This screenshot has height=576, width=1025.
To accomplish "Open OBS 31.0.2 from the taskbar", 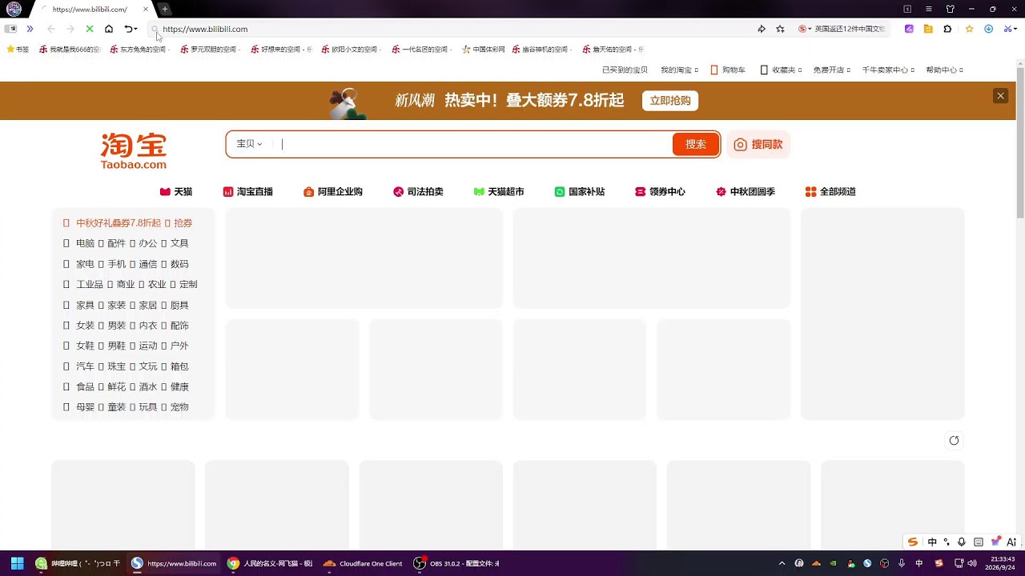I will pos(456,563).
